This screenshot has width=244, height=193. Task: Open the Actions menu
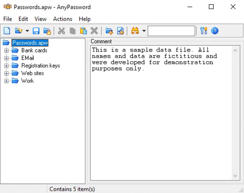click(x=63, y=19)
